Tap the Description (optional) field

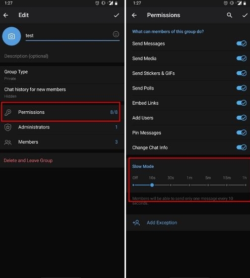coord(62,56)
